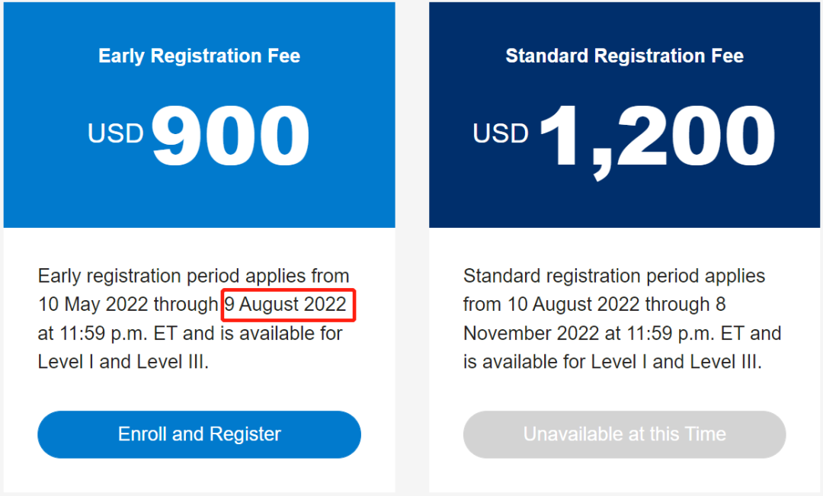Select the Standard Registration Fee heading
823x496 pixels.
pyautogui.click(x=624, y=56)
